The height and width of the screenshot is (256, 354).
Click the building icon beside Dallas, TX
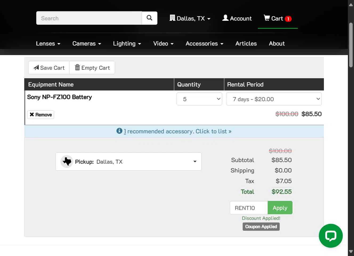(172, 18)
